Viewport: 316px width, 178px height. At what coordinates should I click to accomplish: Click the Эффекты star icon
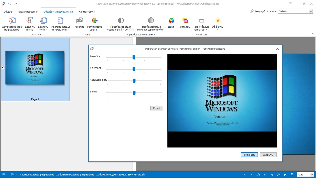pos(218,20)
